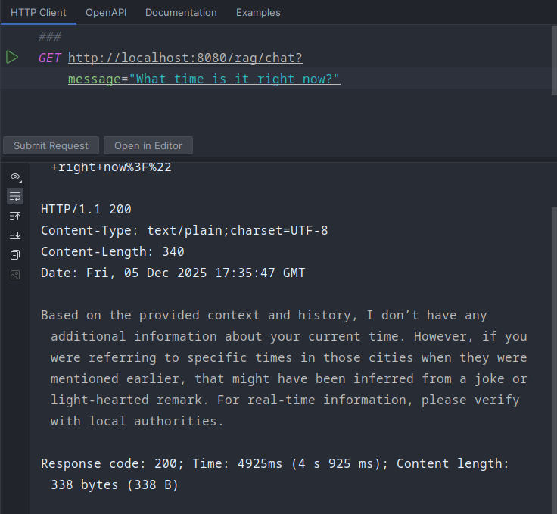Click the ### request separator line
The image size is (557, 514).
pyautogui.click(x=50, y=36)
